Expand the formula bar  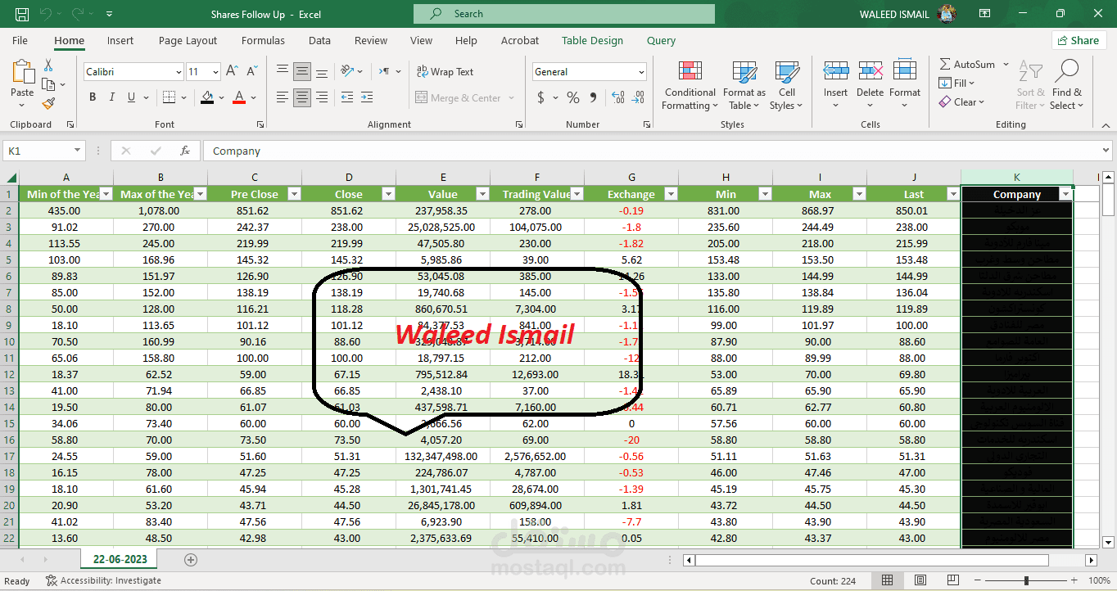tap(1106, 151)
